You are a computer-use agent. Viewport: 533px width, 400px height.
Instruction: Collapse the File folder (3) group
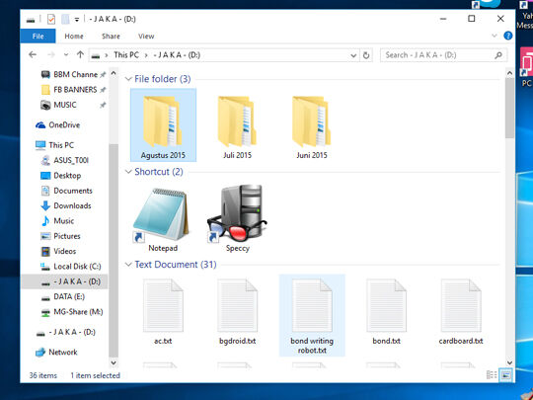pos(128,79)
